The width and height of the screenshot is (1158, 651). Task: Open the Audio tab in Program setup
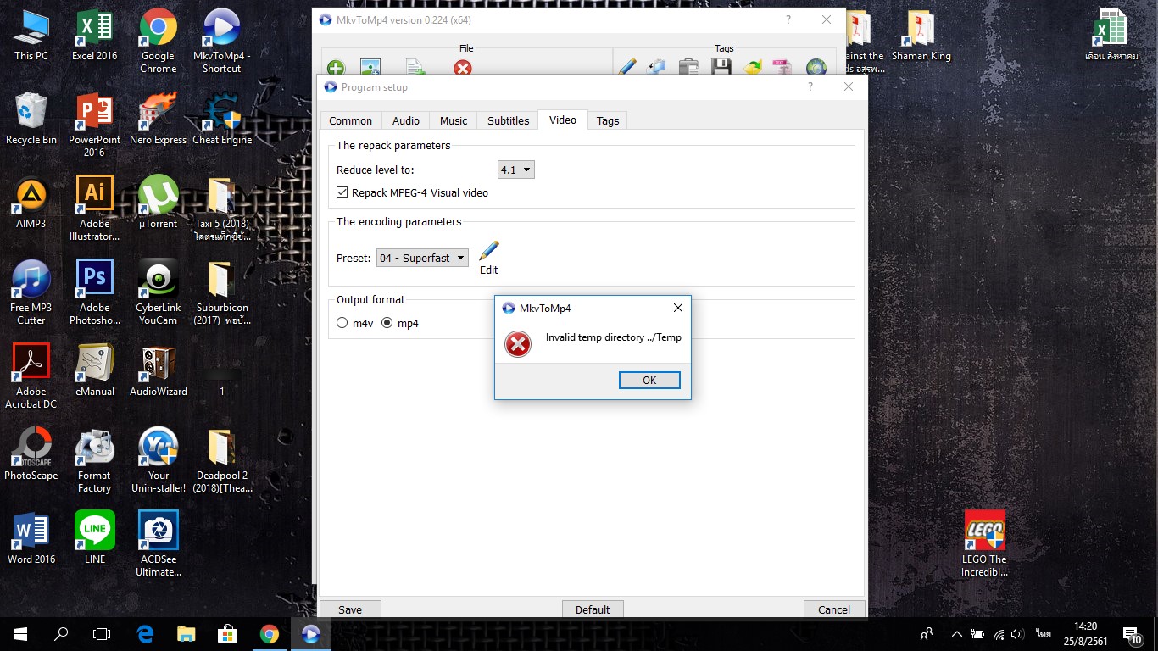(x=406, y=120)
